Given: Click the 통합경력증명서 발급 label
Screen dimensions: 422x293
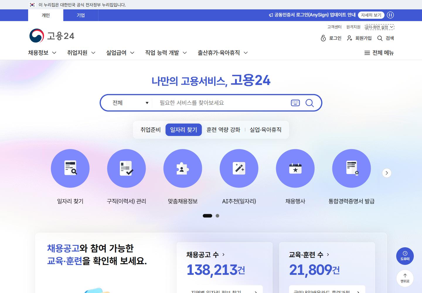Looking at the screenshot, I should tap(351, 201).
